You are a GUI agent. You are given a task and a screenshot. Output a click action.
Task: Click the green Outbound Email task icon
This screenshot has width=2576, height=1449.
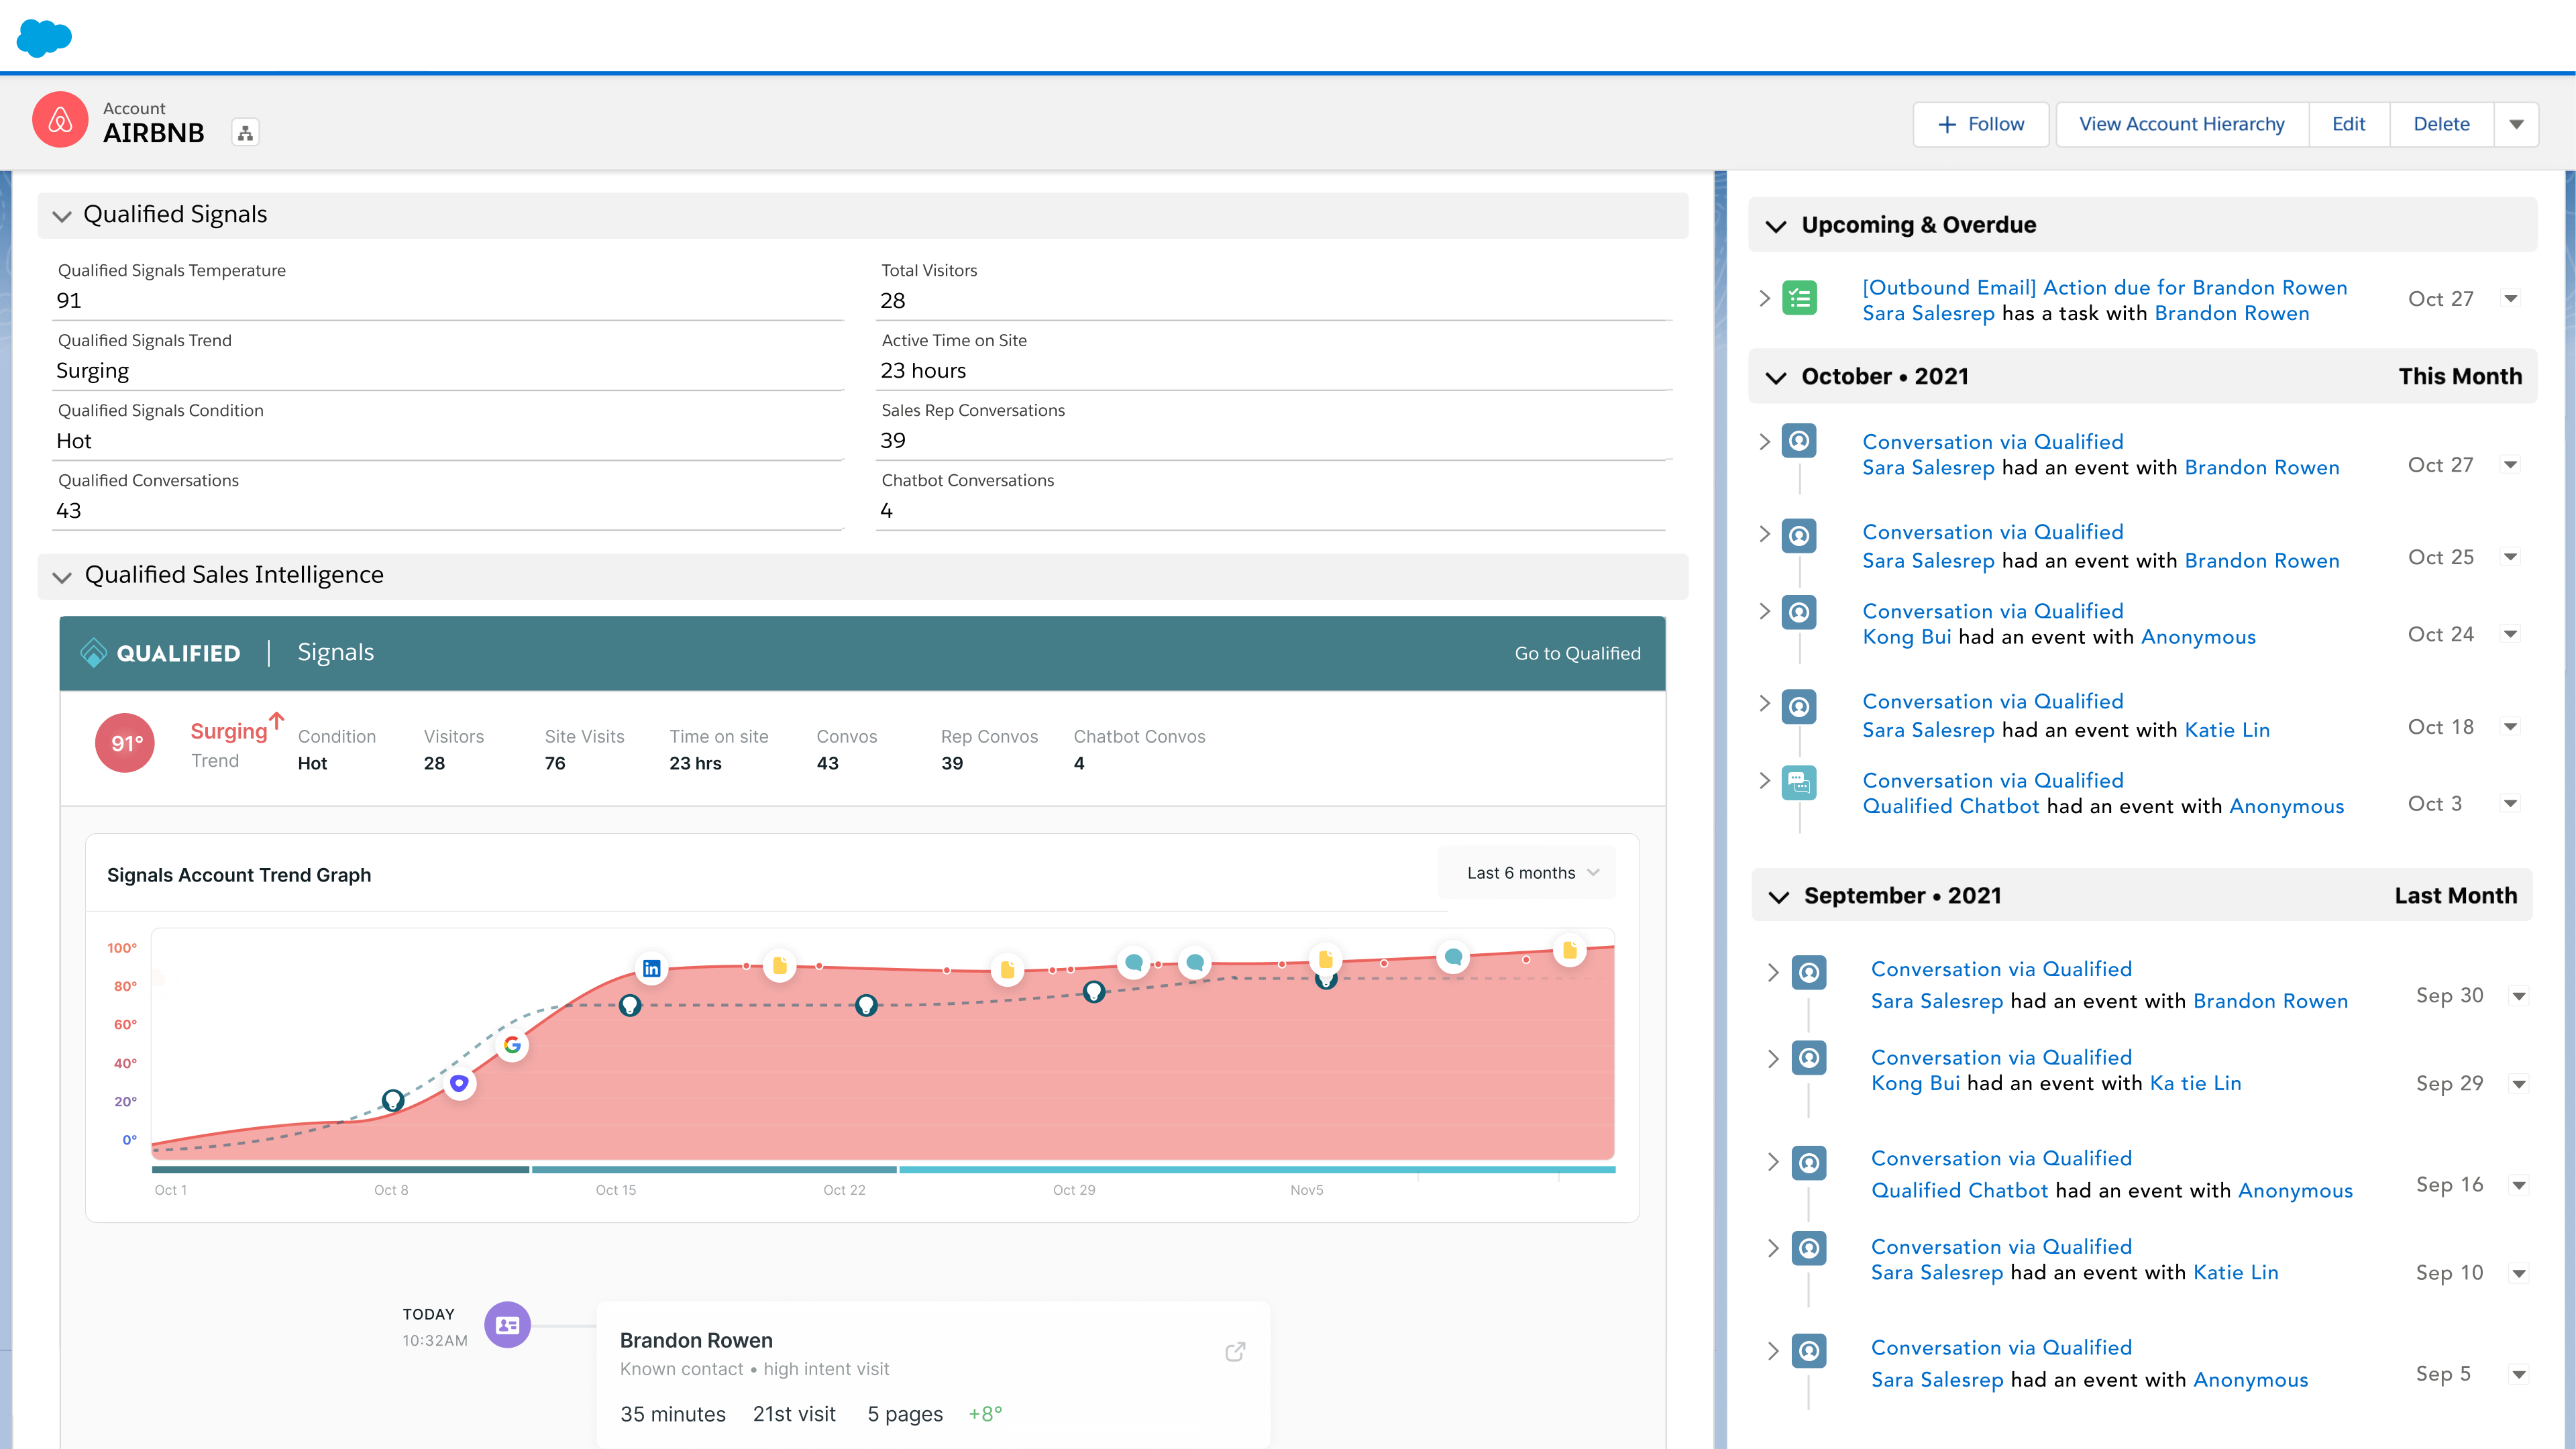pos(1799,298)
